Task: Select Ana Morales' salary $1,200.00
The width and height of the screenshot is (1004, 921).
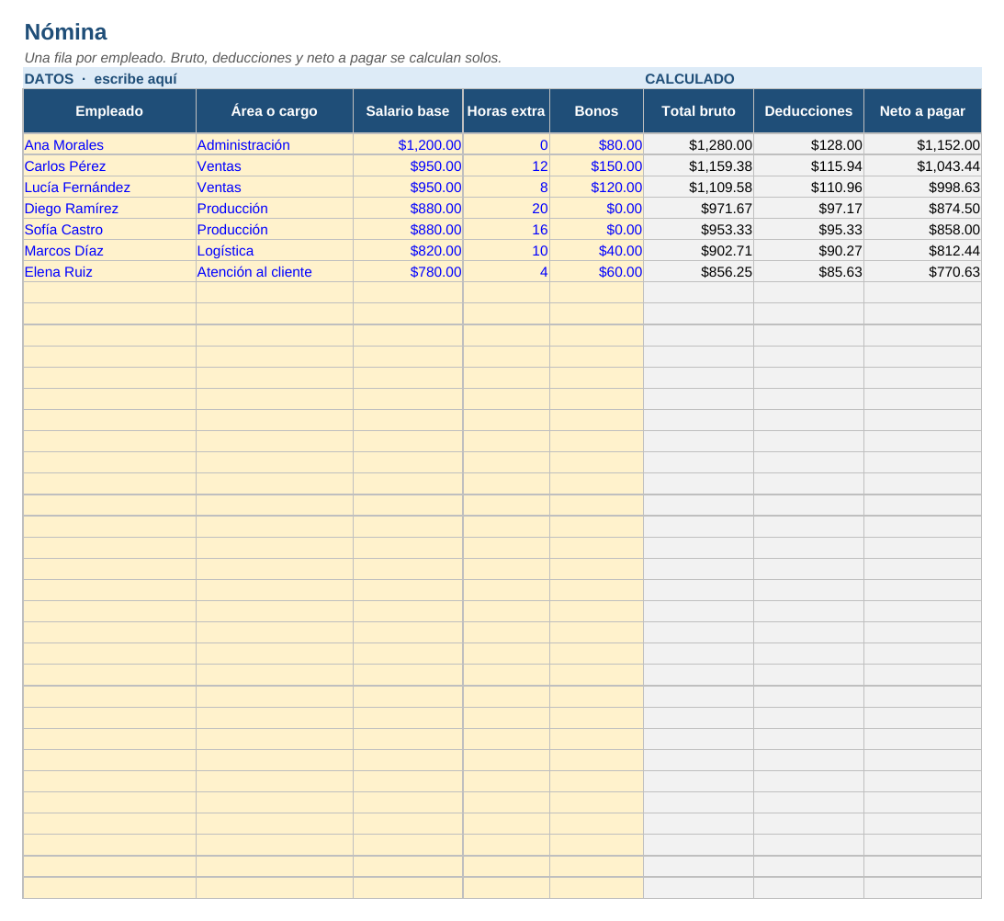Action: pyautogui.click(x=408, y=145)
